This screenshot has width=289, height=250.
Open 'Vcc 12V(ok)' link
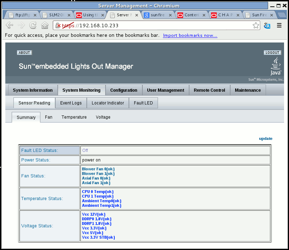click(93, 214)
